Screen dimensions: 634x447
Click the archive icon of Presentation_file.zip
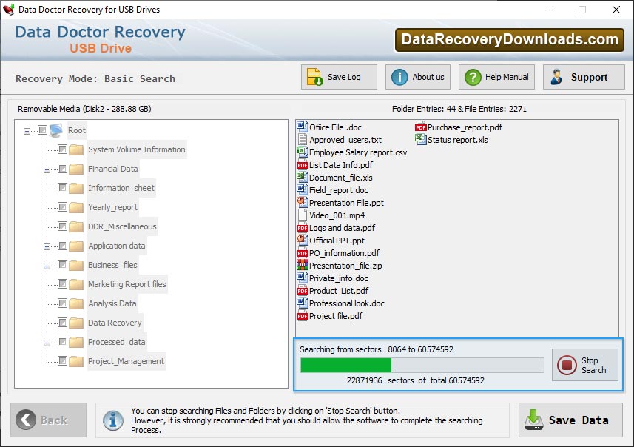[302, 266]
